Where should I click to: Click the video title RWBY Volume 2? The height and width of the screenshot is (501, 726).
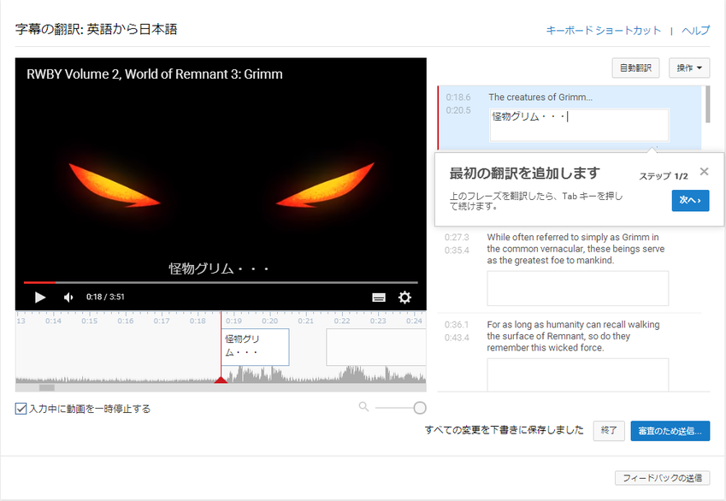click(155, 74)
